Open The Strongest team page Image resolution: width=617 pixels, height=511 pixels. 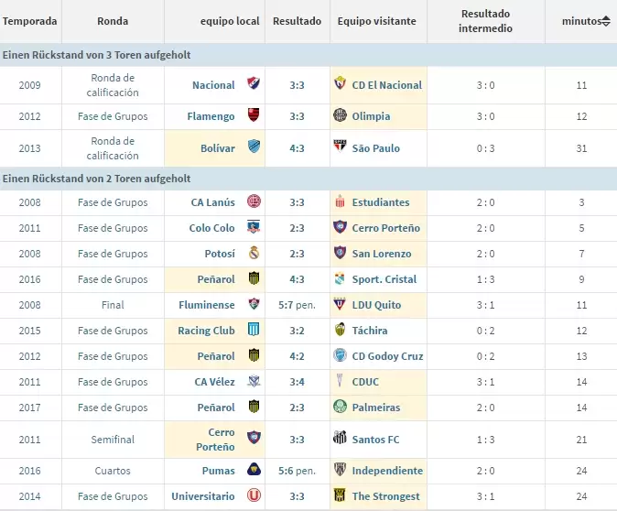coord(385,496)
